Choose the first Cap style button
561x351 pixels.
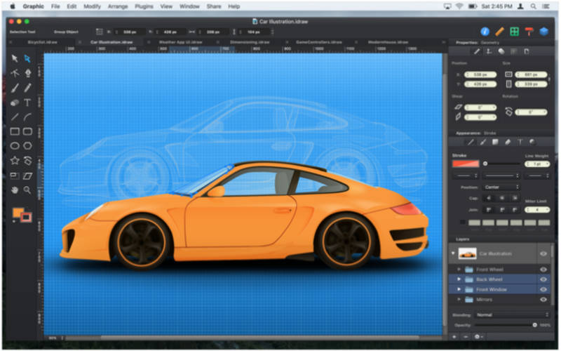pos(489,198)
